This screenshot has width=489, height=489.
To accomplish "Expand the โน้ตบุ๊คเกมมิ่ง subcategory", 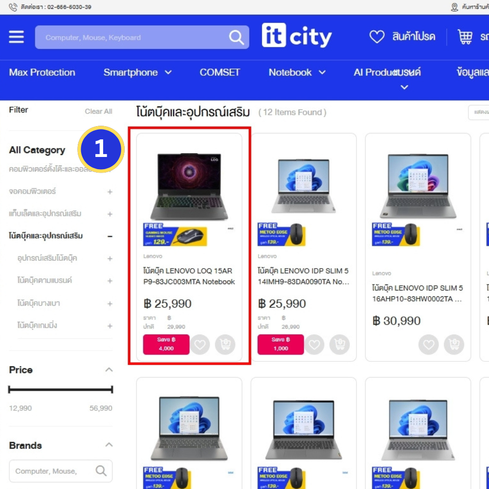I will tap(110, 326).
